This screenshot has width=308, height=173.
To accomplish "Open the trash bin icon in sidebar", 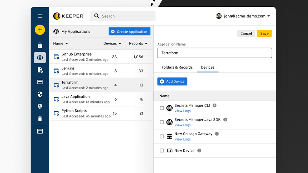I will pyautogui.click(x=40, y=119).
